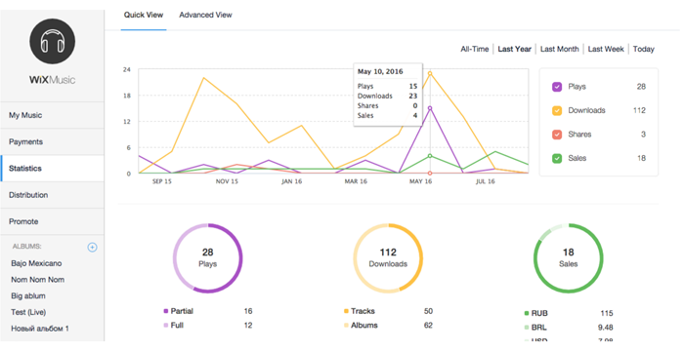
Task: Uncheck the Downloads series checkbox
Action: [x=557, y=110]
